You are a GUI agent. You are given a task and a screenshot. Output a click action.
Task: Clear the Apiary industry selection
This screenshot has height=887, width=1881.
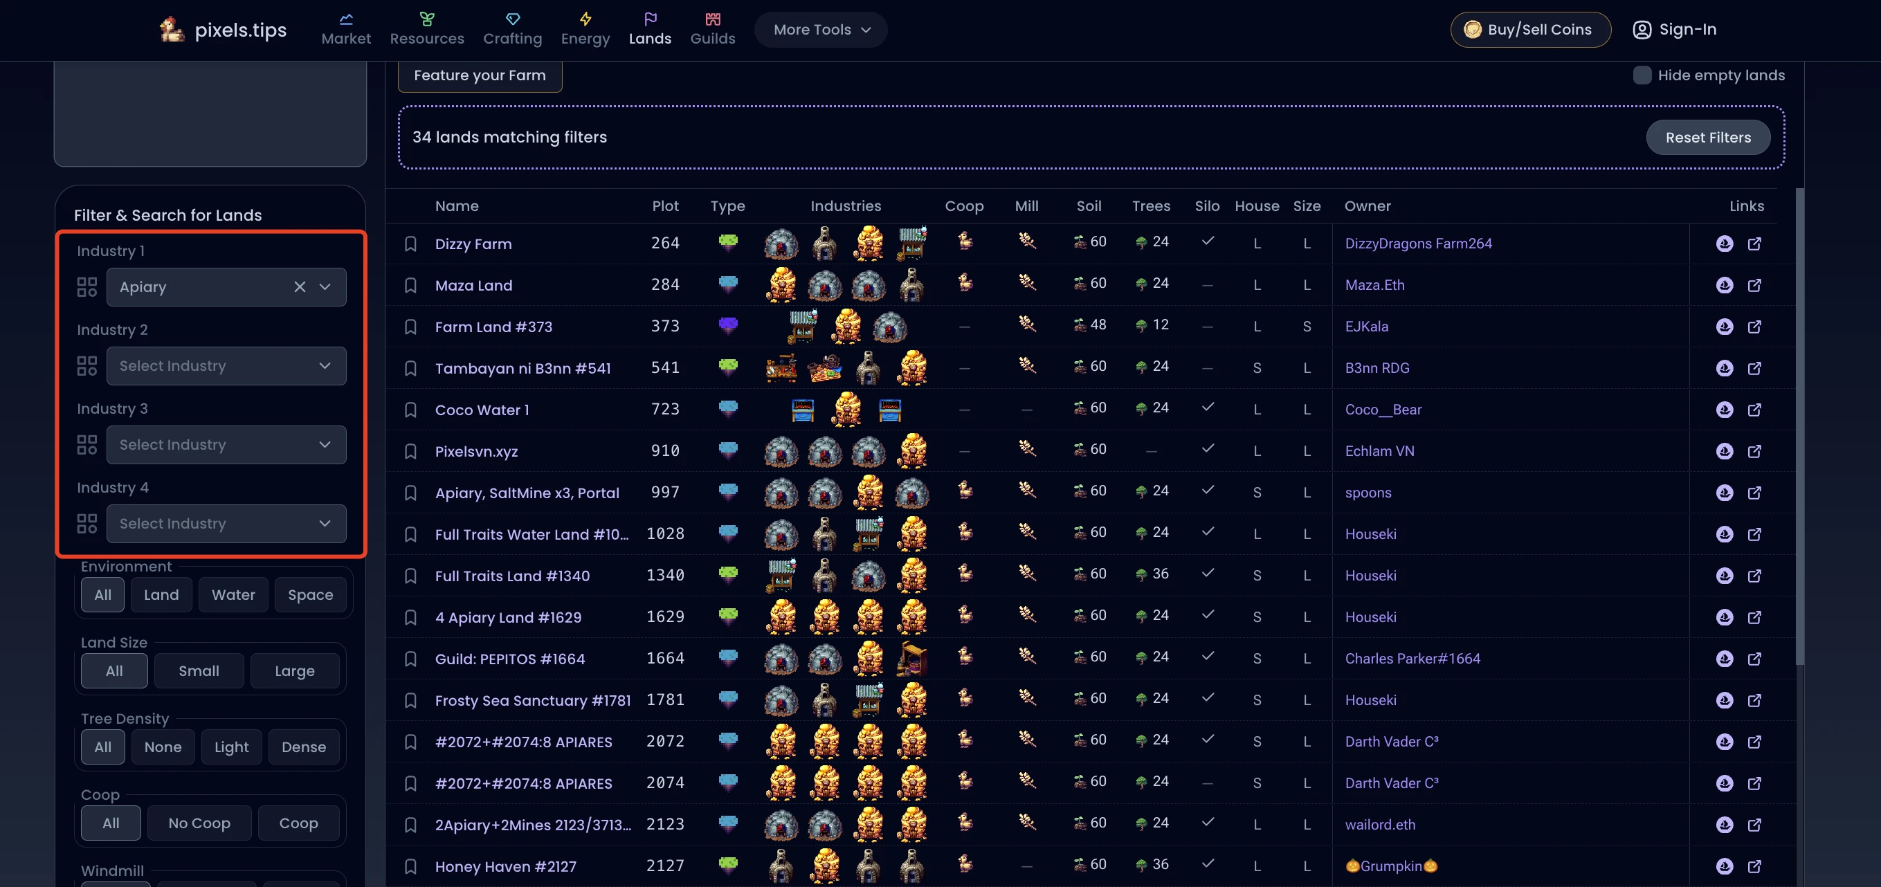point(300,287)
